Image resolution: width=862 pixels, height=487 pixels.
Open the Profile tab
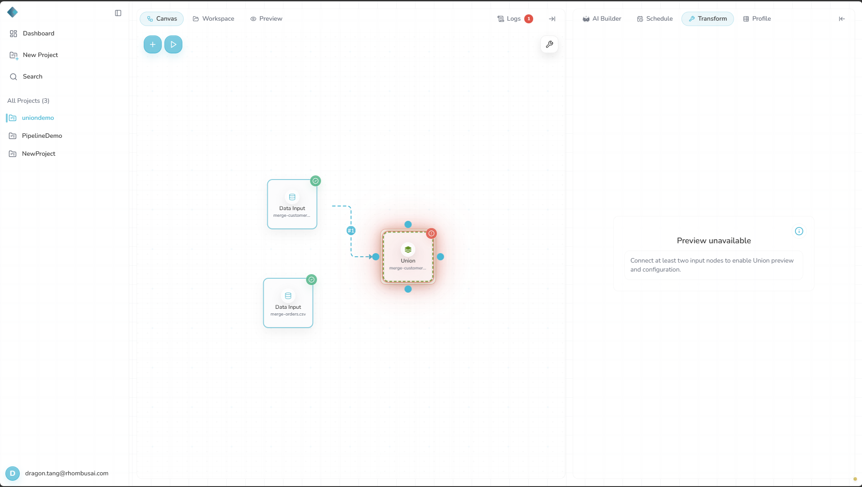(757, 18)
